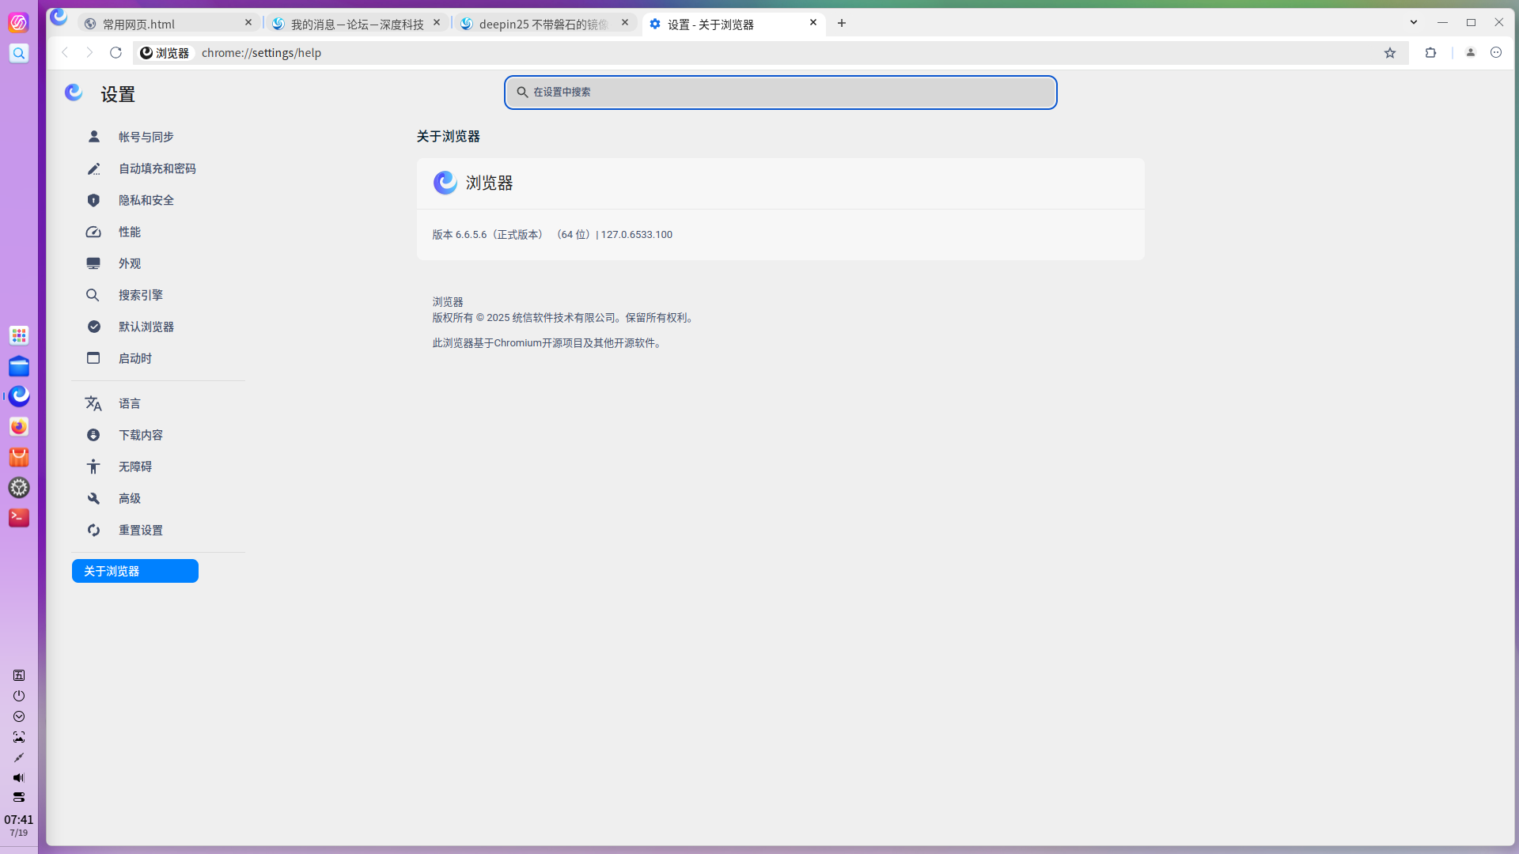Click the dock search magnifier icon

[x=19, y=53]
